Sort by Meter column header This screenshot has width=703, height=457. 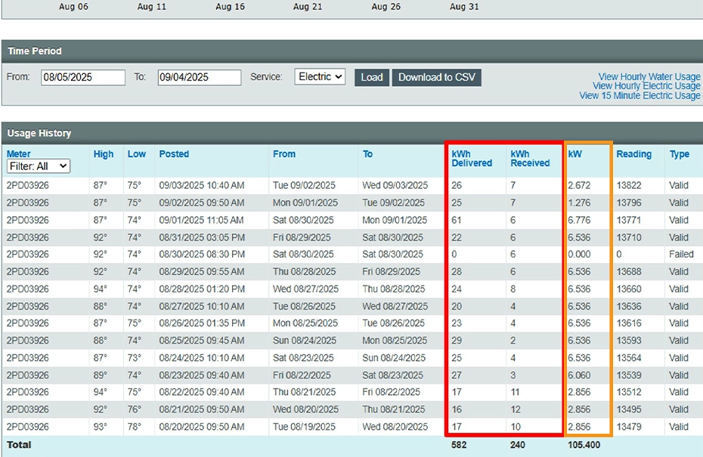tap(19, 154)
